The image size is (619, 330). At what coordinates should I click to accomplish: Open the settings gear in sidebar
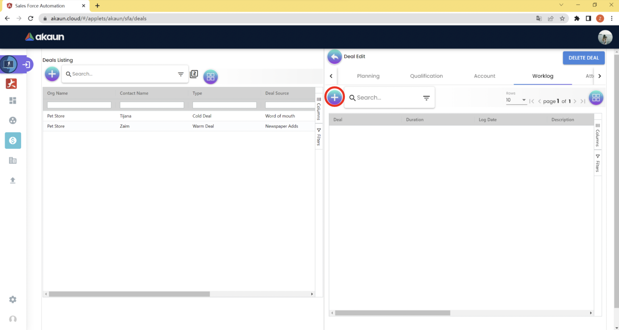click(13, 299)
